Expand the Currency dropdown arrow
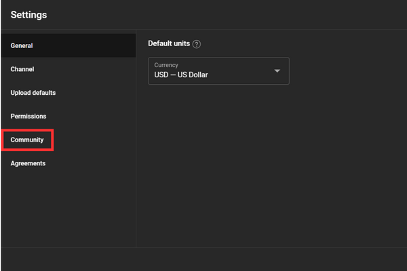The width and height of the screenshot is (407, 271). (x=277, y=71)
